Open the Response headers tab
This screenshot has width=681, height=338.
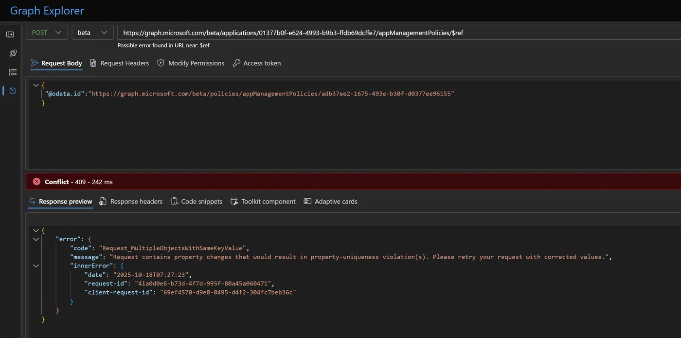(x=131, y=202)
